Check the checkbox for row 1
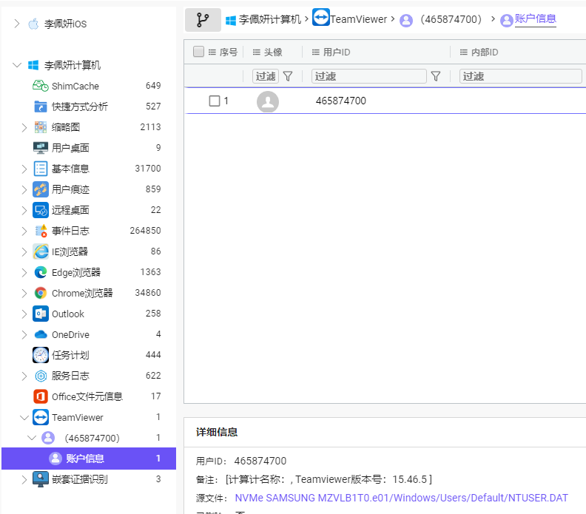 pos(215,101)
